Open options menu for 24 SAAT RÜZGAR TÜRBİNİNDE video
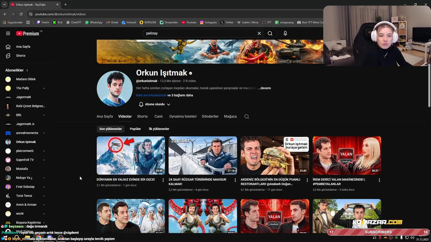 coord(235,180)
